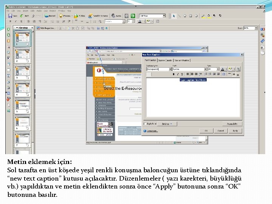
Task: Align caption text left in the dialog
Action: point(188,74)
